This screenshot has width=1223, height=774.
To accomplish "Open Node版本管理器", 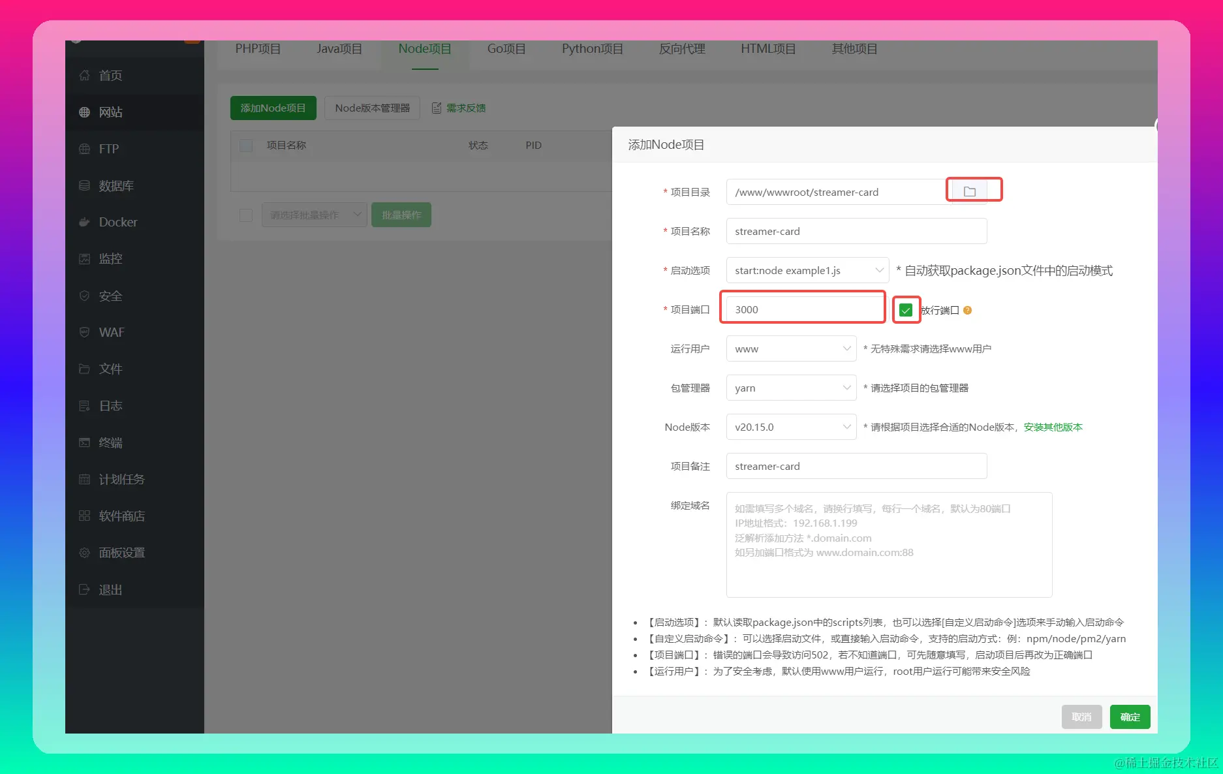I will click(x=373, y=108).
